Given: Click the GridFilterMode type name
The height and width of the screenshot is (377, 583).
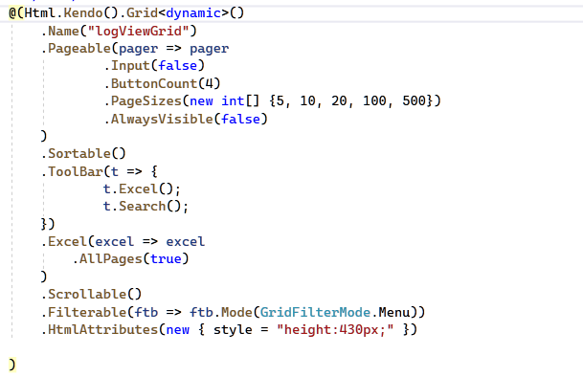Looking at the screenshot, I should click(315, 312).
